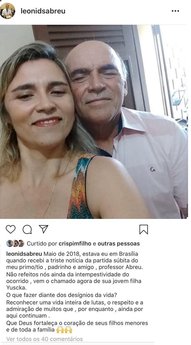Like the post with the heart icon
Image resolution: width=191 pixels, height=345 pixels.
[x=10, y=230]
